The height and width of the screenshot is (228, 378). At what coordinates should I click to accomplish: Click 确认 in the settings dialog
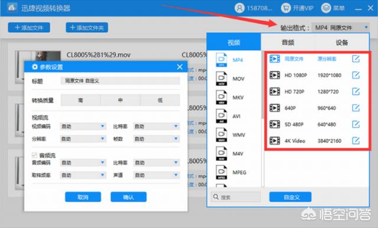tap(129, 197)
